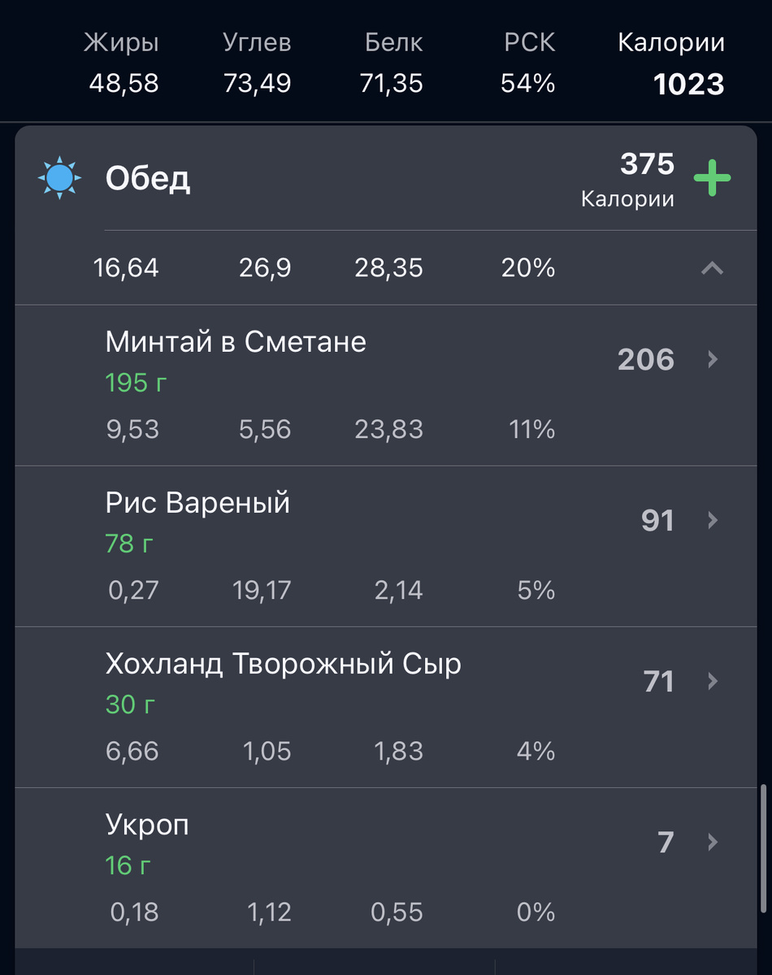Edit the 78 г portion of rice
This screenshot has width=772, height=975.
click(x=129, y=544)
